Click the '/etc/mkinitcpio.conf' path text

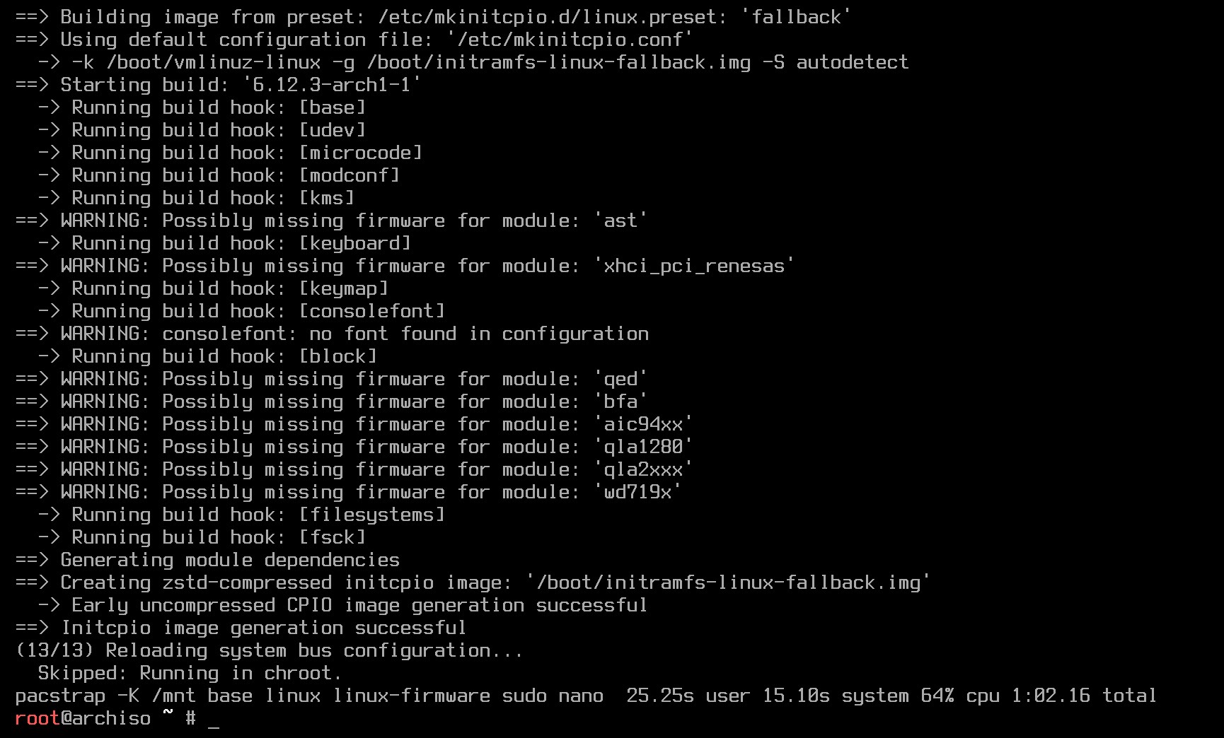coord(570,40)
